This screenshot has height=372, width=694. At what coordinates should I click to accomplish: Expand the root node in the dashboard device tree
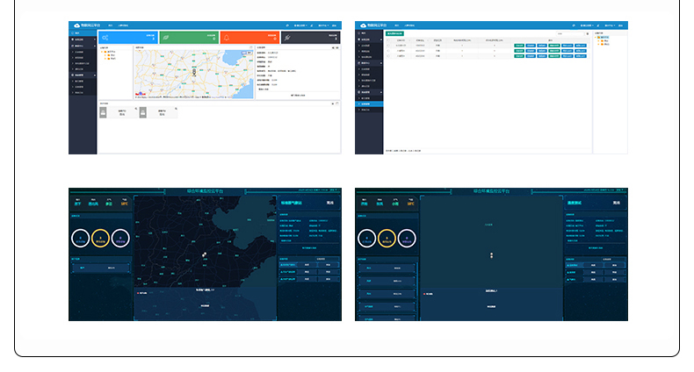tap(105, 52)
